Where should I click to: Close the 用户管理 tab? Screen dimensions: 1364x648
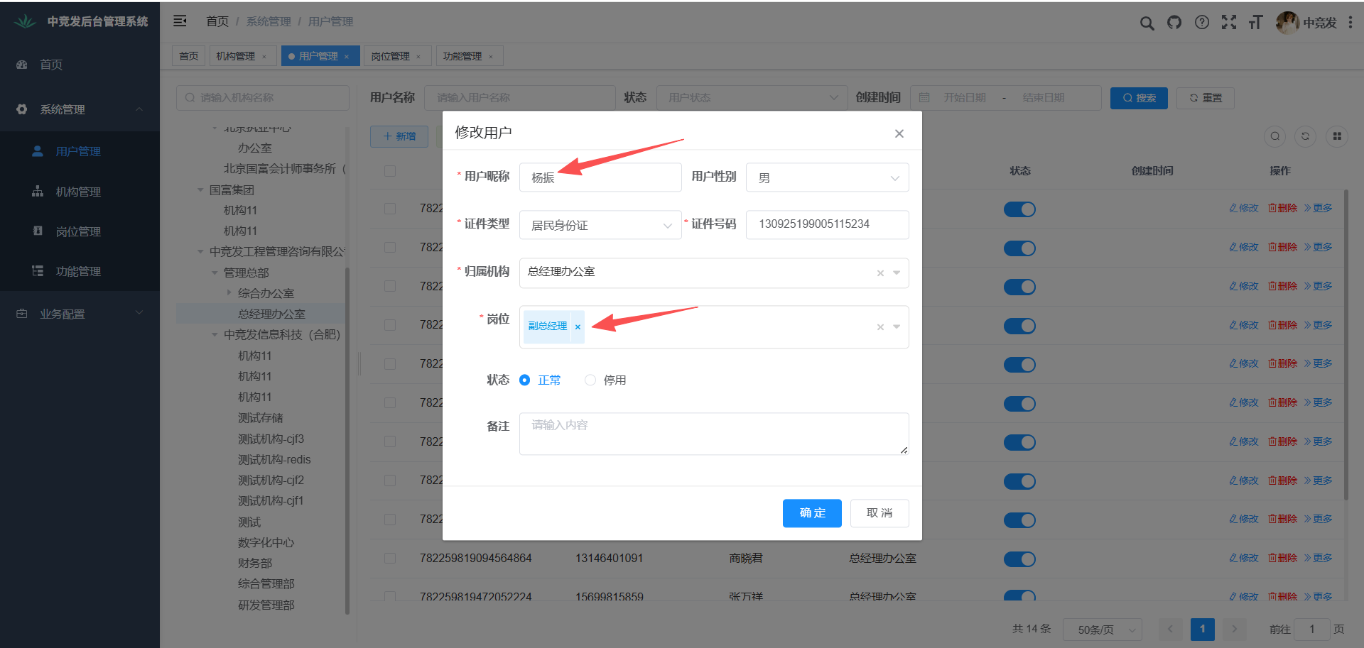point(347,57)
